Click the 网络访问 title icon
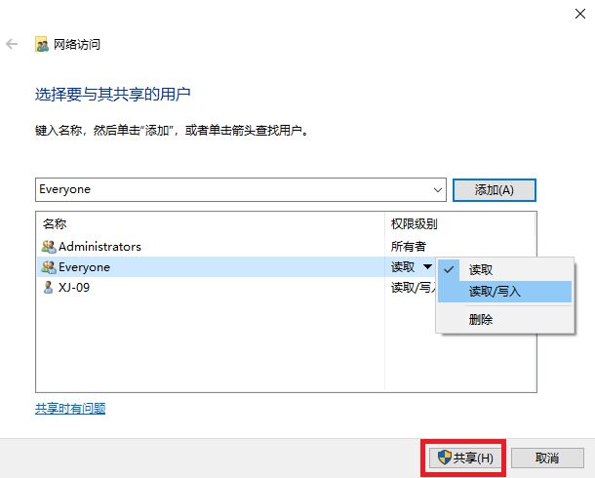595x478 pixels. 42,45
